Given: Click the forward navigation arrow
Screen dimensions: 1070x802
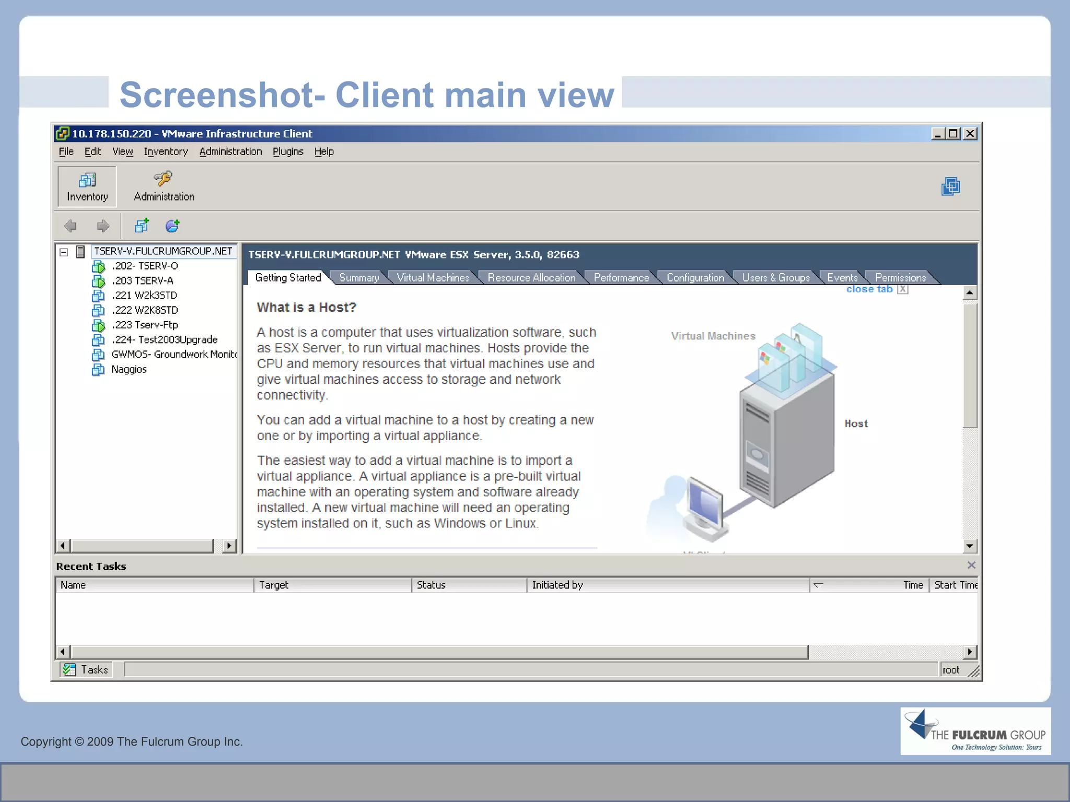Looking at the screenshot, I should (103, 226).
